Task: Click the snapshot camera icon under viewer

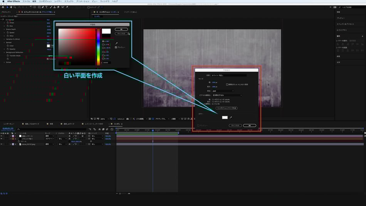Action: click(x=128, y=119)
